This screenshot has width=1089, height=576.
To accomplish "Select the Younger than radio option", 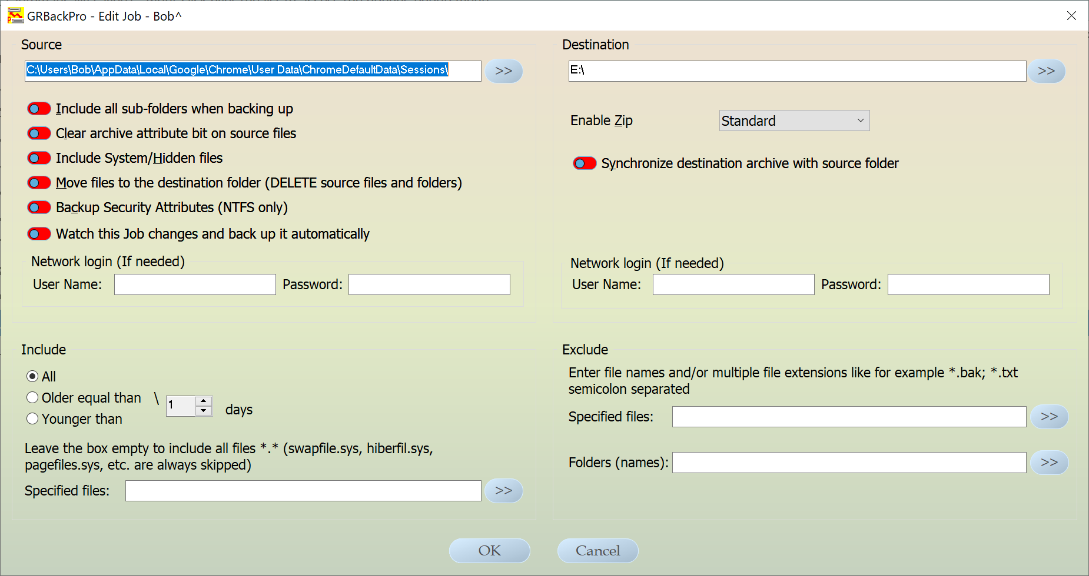I will tap(32, 419).
